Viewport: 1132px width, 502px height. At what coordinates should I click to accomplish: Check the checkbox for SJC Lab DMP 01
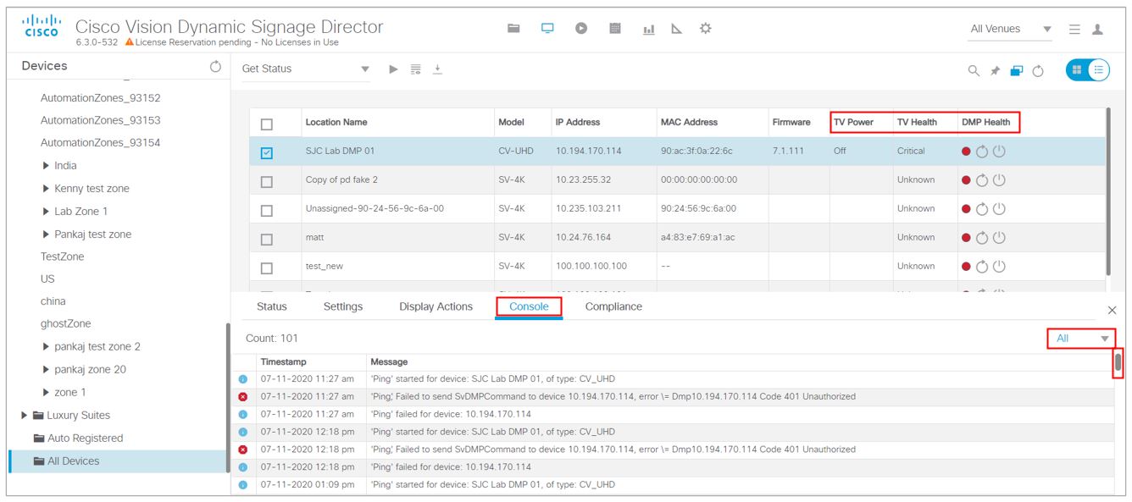click(266, 151)
